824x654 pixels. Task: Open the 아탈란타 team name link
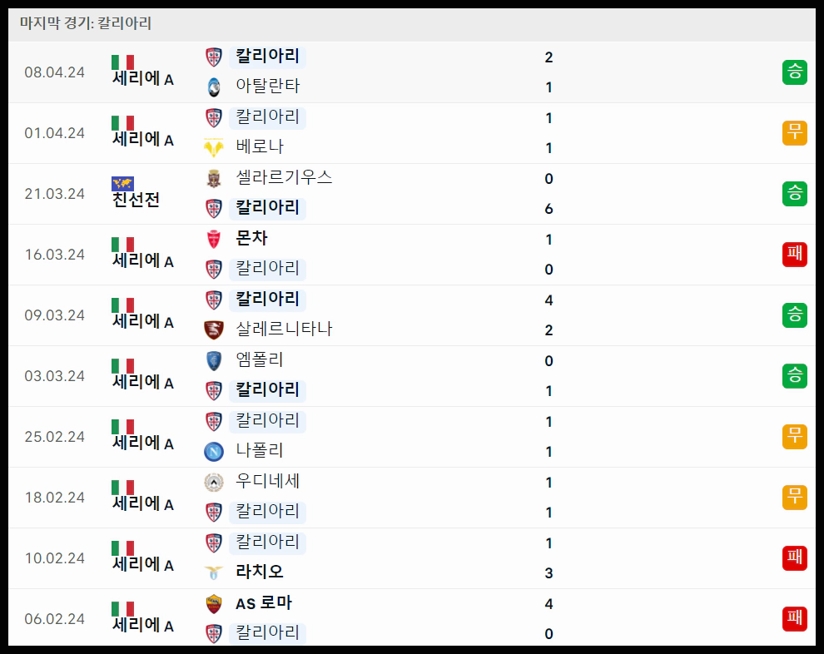click(267, 87)
